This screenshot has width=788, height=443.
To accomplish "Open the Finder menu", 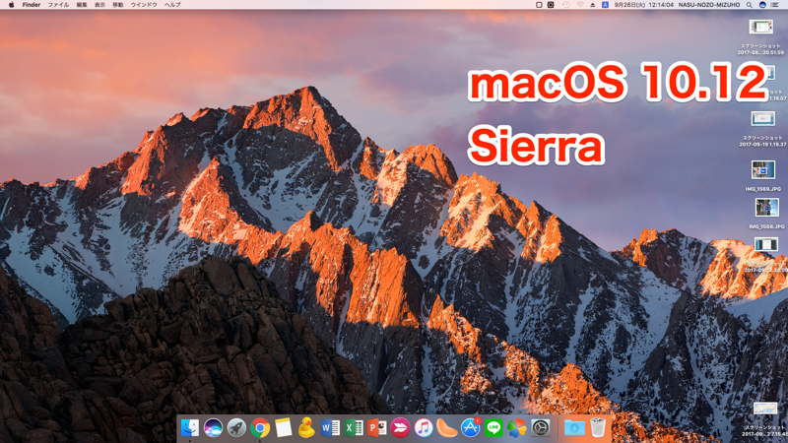I will pyautogui.click(x=32, y=5).
